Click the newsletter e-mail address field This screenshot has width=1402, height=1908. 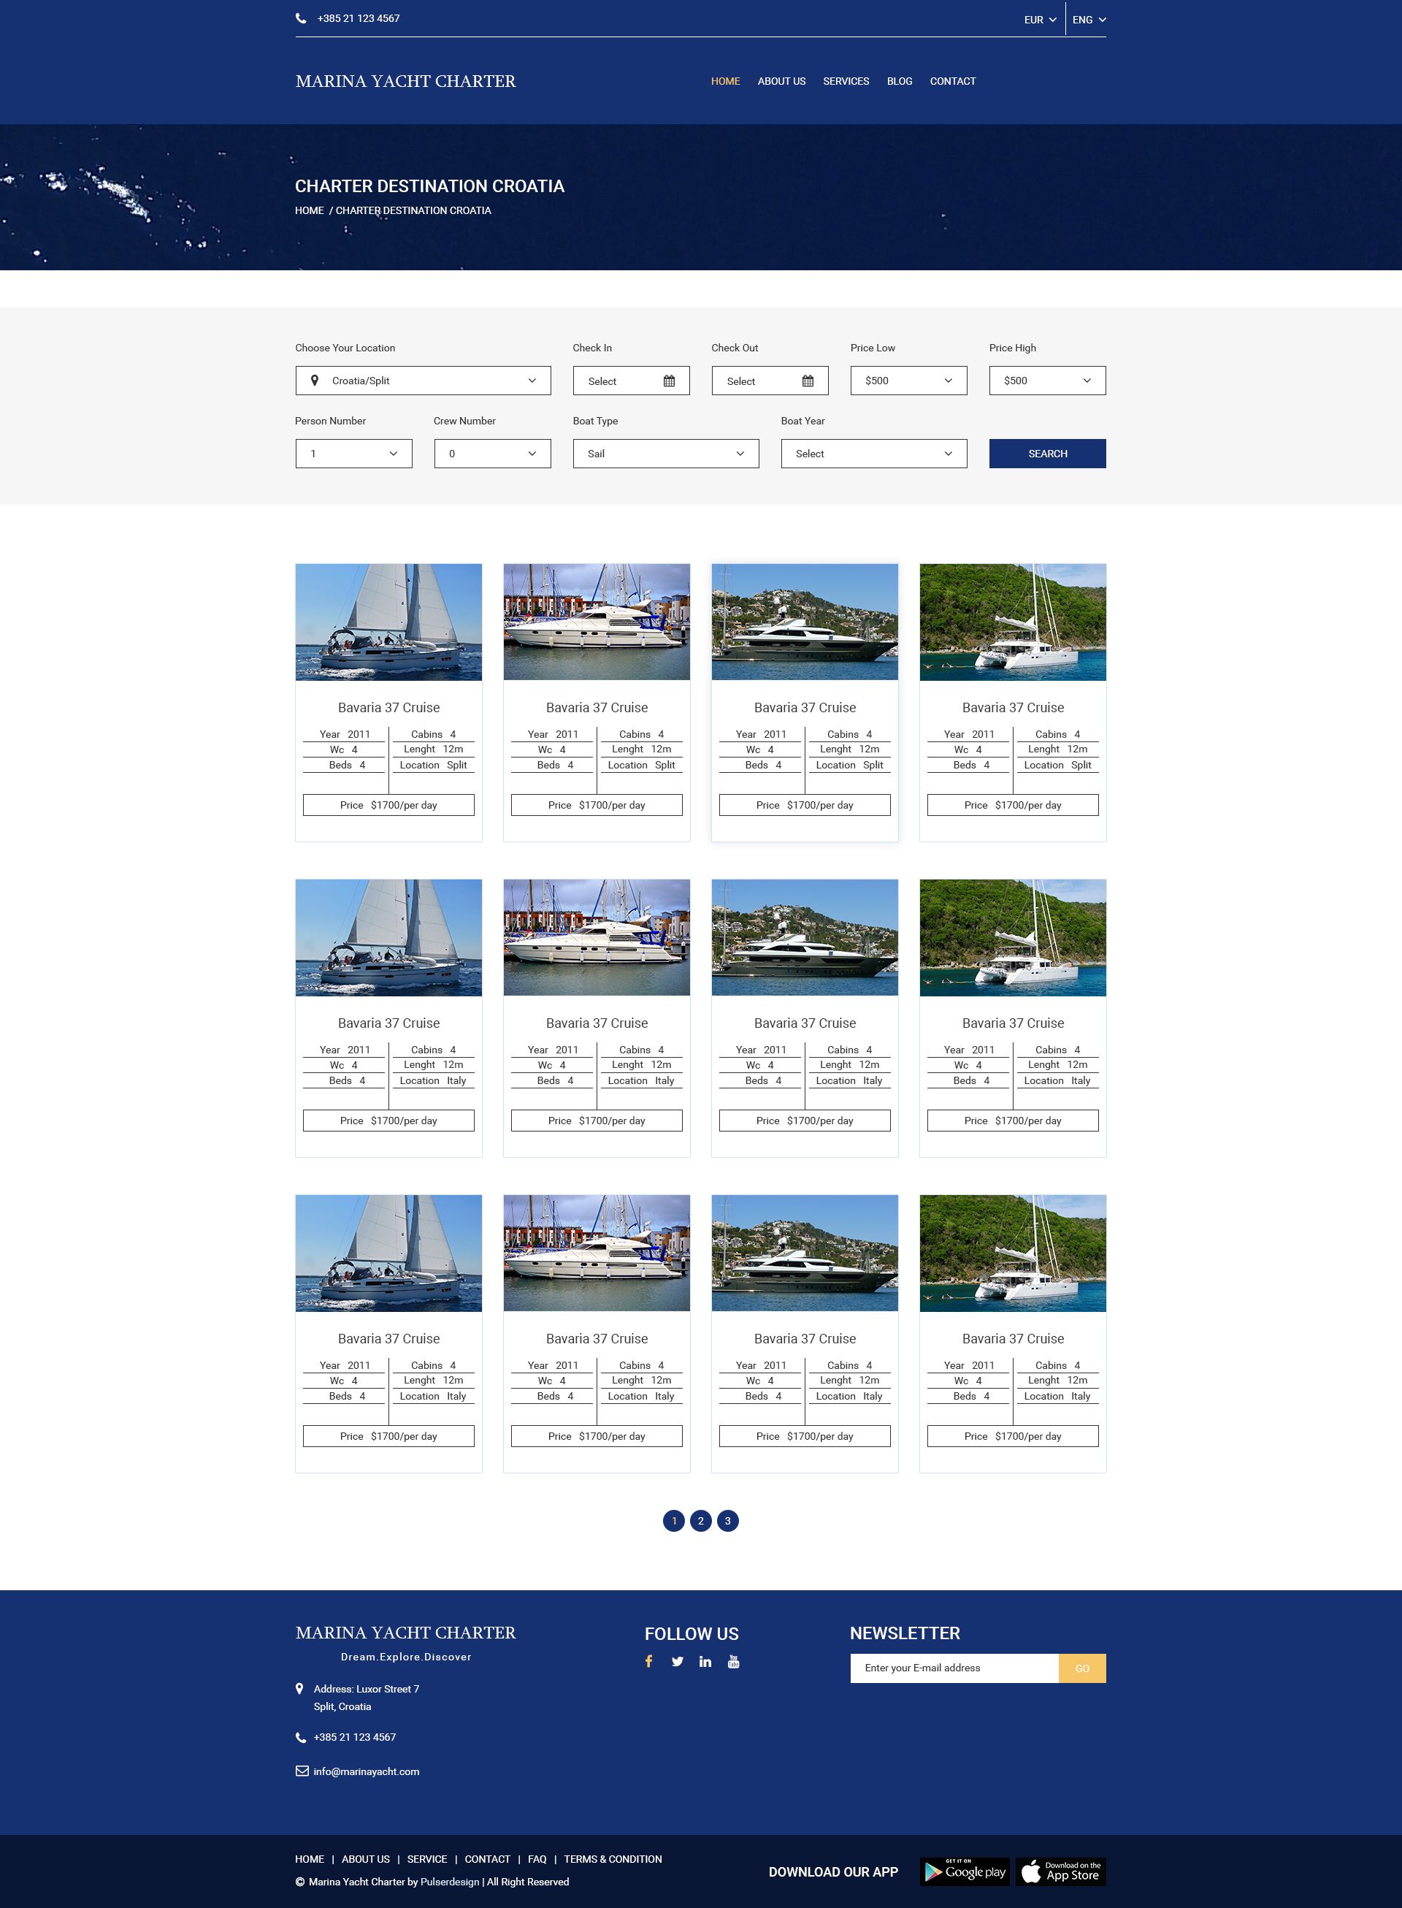(953, 1668)
